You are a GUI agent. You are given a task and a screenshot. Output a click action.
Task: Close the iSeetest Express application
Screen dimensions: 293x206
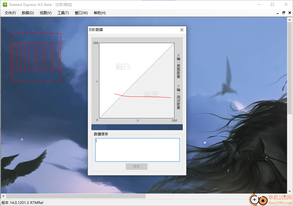(x=286, y=4)
